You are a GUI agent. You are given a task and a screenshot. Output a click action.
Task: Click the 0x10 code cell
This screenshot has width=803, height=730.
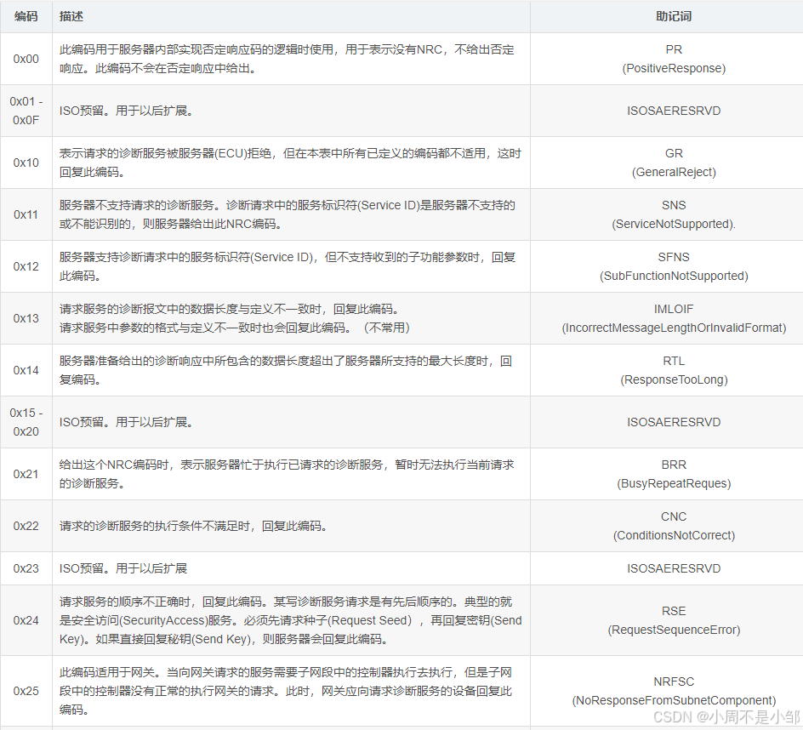(x=26, y=163)
